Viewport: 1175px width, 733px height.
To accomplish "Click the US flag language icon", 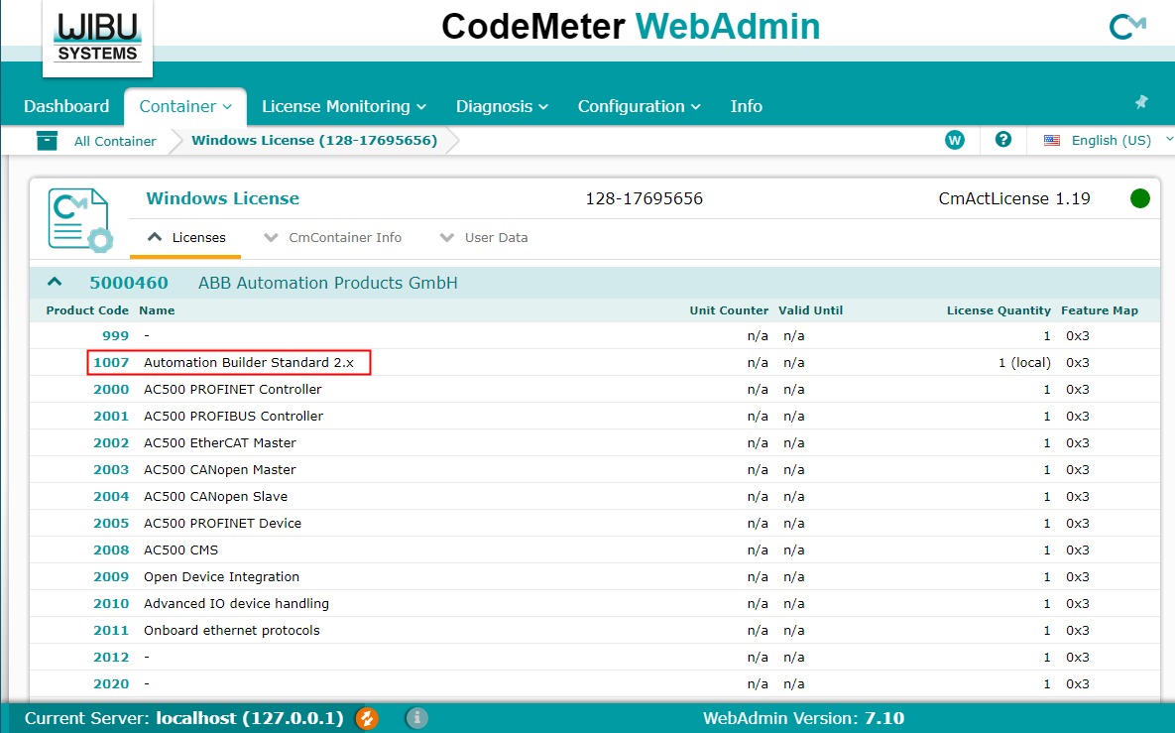I will (x=1052, y=140).
